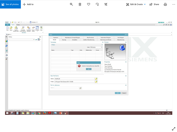Viewport: 177px width, 132px height.
Task: Select the Additive Manufacturing tab
Action: (x=89, y=40)
